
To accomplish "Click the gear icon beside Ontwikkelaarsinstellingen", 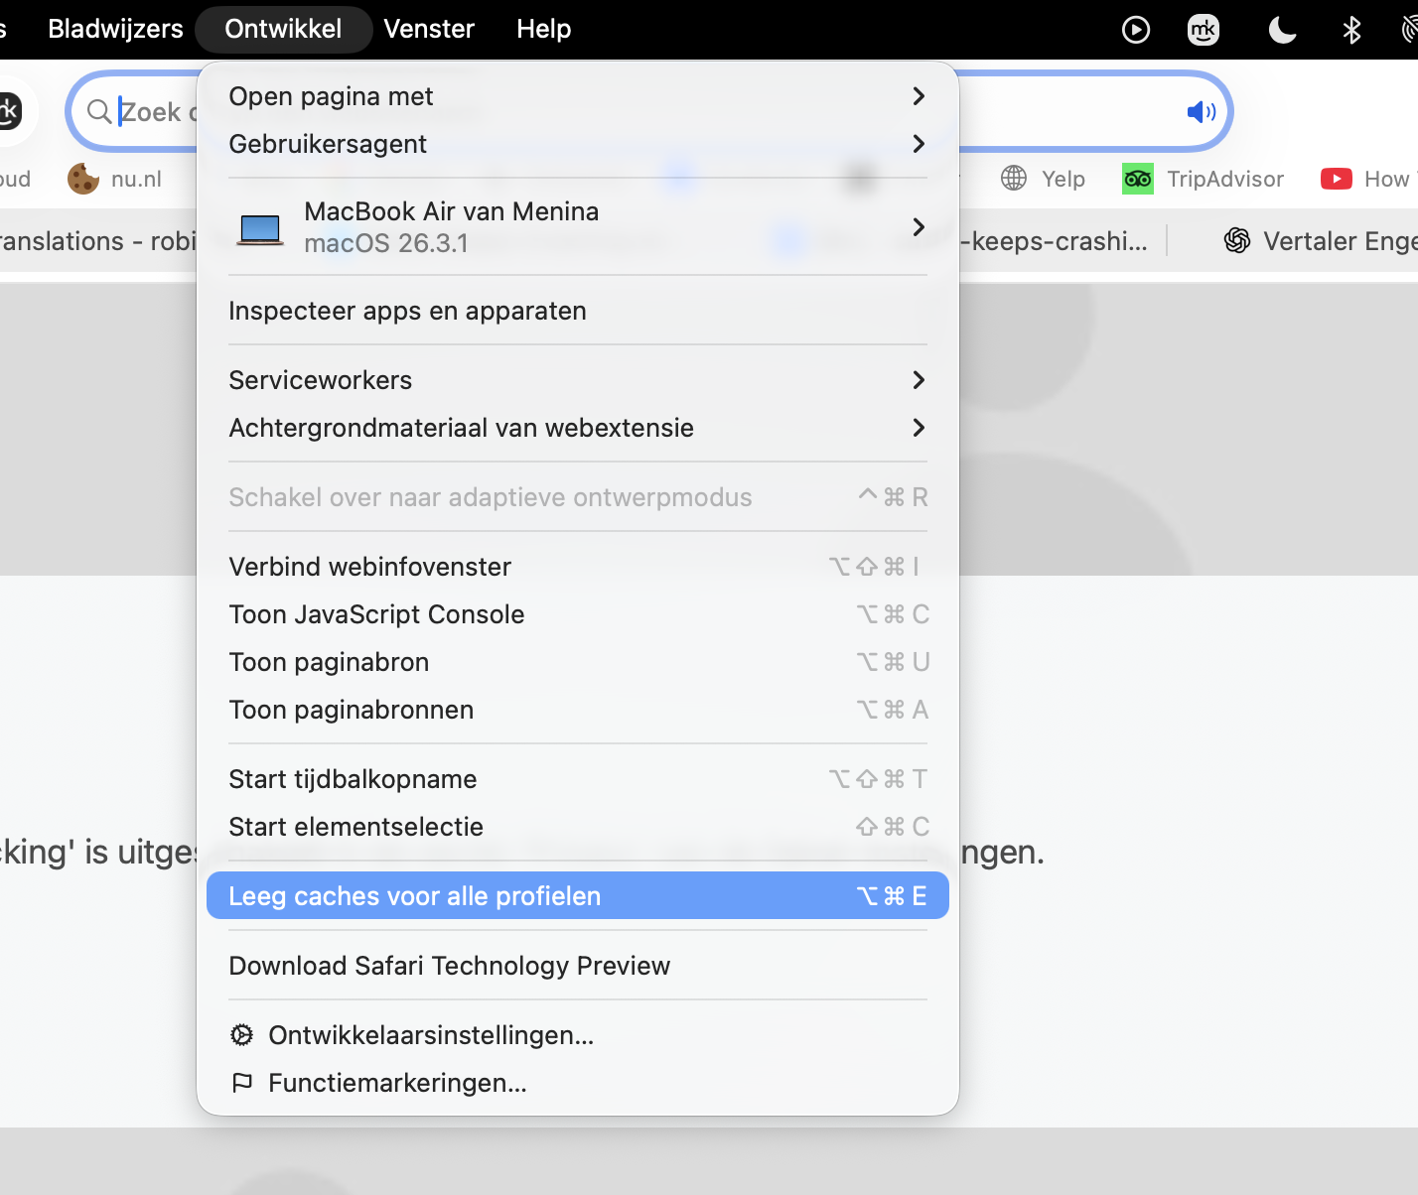I will [x=242, y=1035].
